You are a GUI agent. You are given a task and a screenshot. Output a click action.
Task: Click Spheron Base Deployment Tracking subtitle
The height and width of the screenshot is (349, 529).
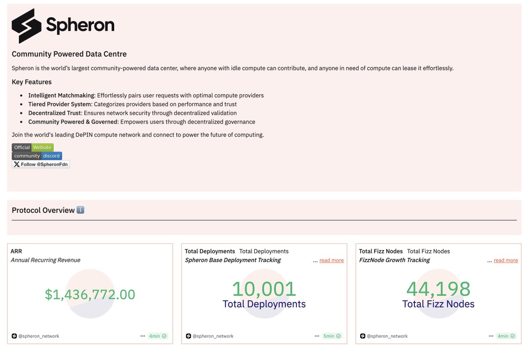[x=233, y=260]
